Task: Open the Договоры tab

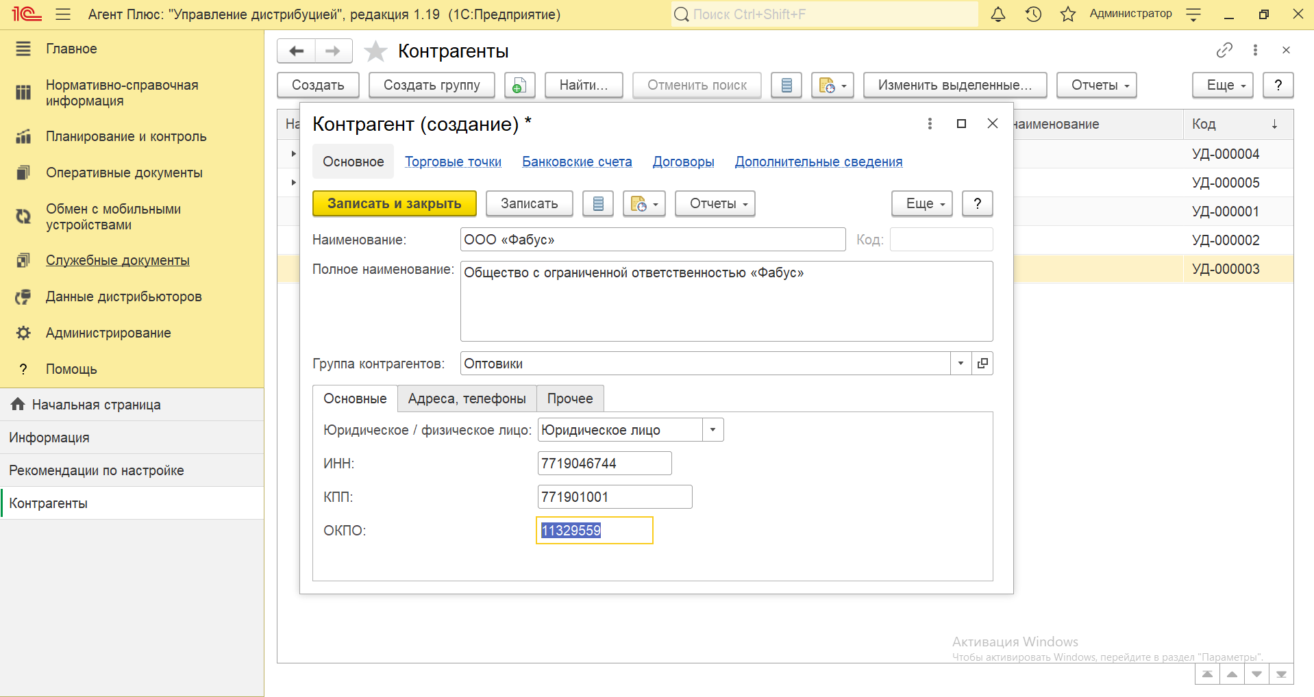Action: [683, 162]
